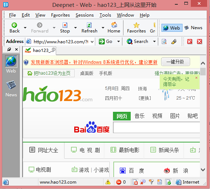Image resolution: width=210 pixels, height=189 pixels.
Task: Click the red browser update notice link
Action: [94, 62]
